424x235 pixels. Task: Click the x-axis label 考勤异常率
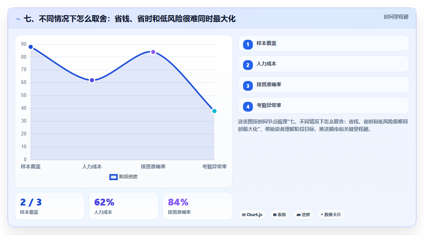click(x=214, y=167)
